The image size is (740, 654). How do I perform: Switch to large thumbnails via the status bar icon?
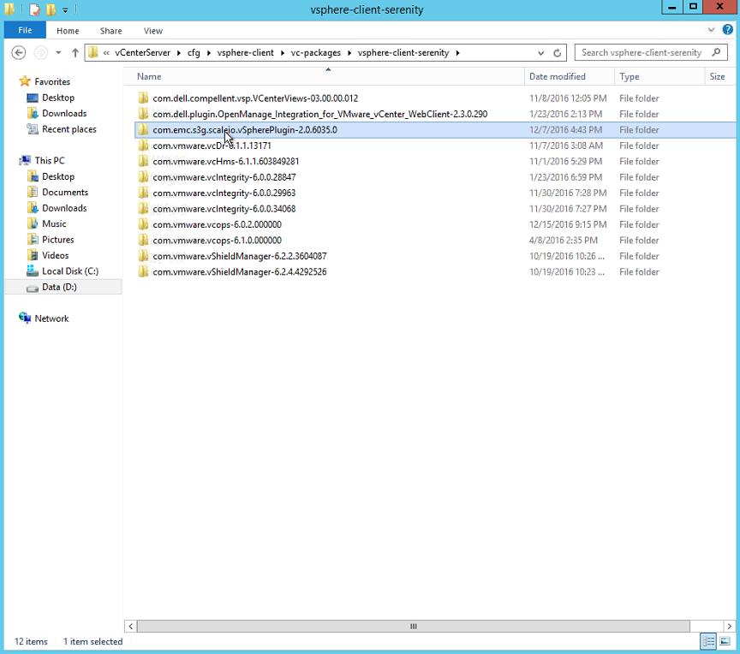pos(724,641)
